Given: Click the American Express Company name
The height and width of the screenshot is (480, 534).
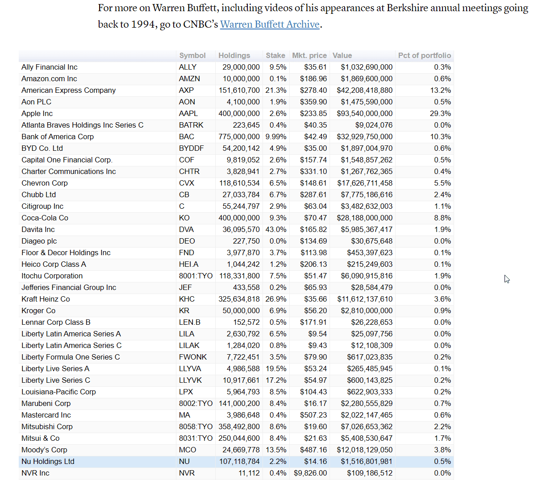Looking at the screenshot, I should [x=68, y=91].
